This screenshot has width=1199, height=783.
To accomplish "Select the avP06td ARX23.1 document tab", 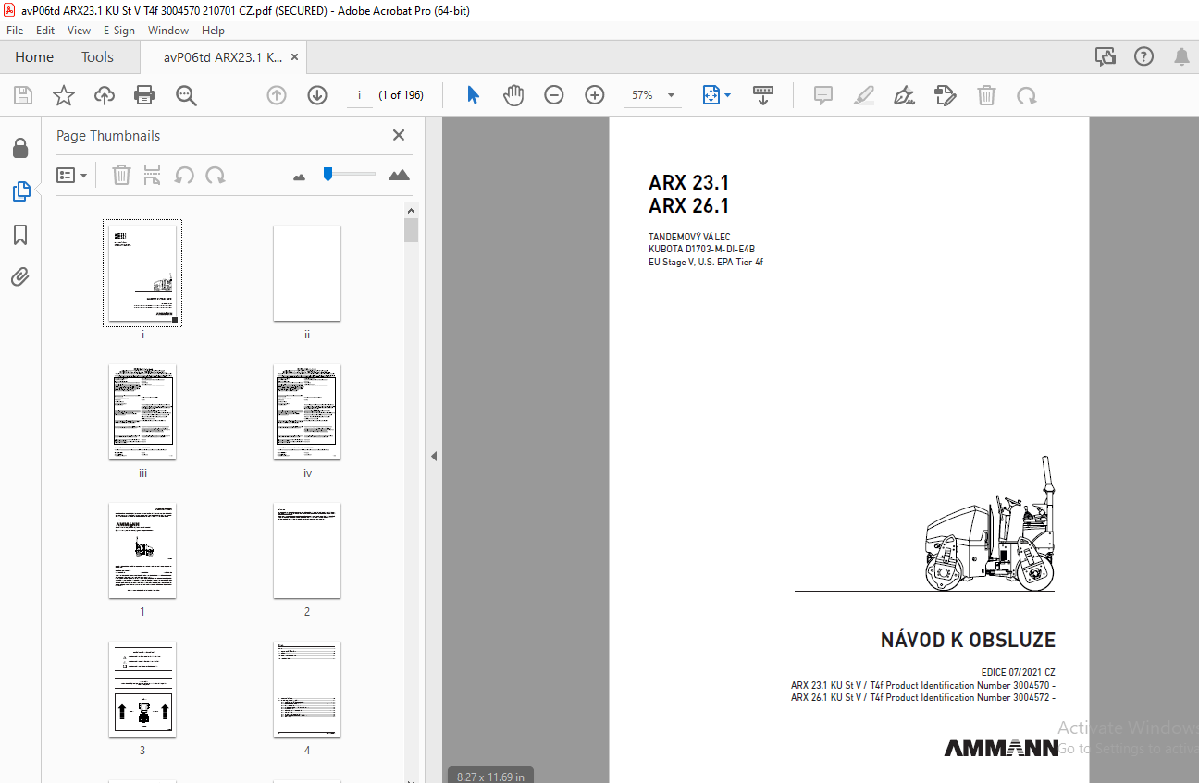I will pyautogui.click(x=223, y=57).
